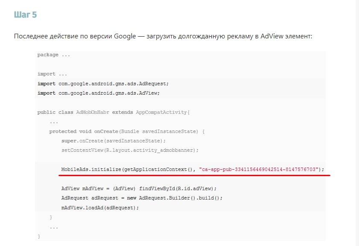359x246 pixels.
Task: Click the paragraph starting "Последнее действие по версии Google"
Action: [163, 36]
